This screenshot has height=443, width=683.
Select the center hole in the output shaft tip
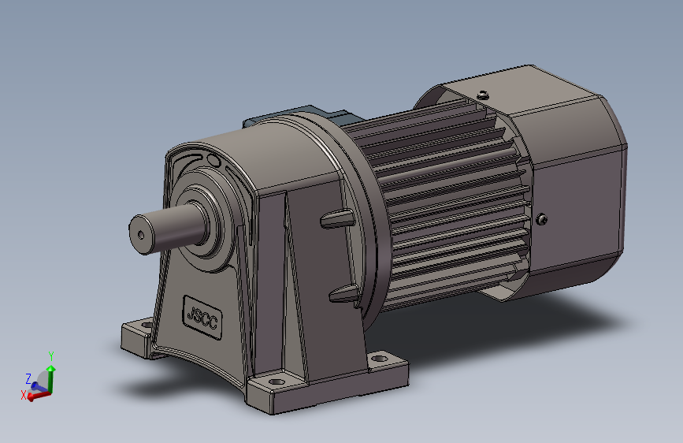[x=141, y=235]
